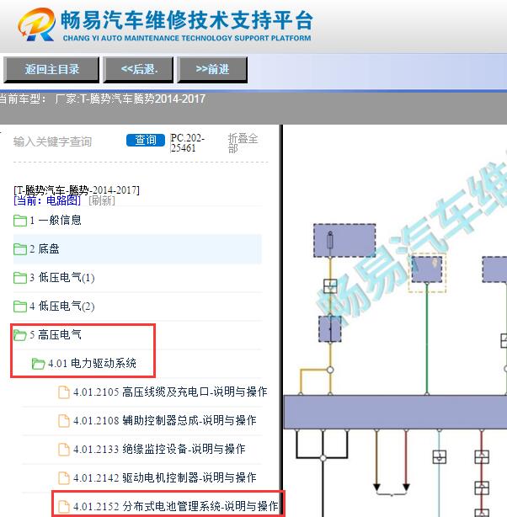Image resolution: width=507 pixels, height=517 pixels.
Task: Open 4.01.2142 驱动电机控制器-说明与操作
Action: 164,478
